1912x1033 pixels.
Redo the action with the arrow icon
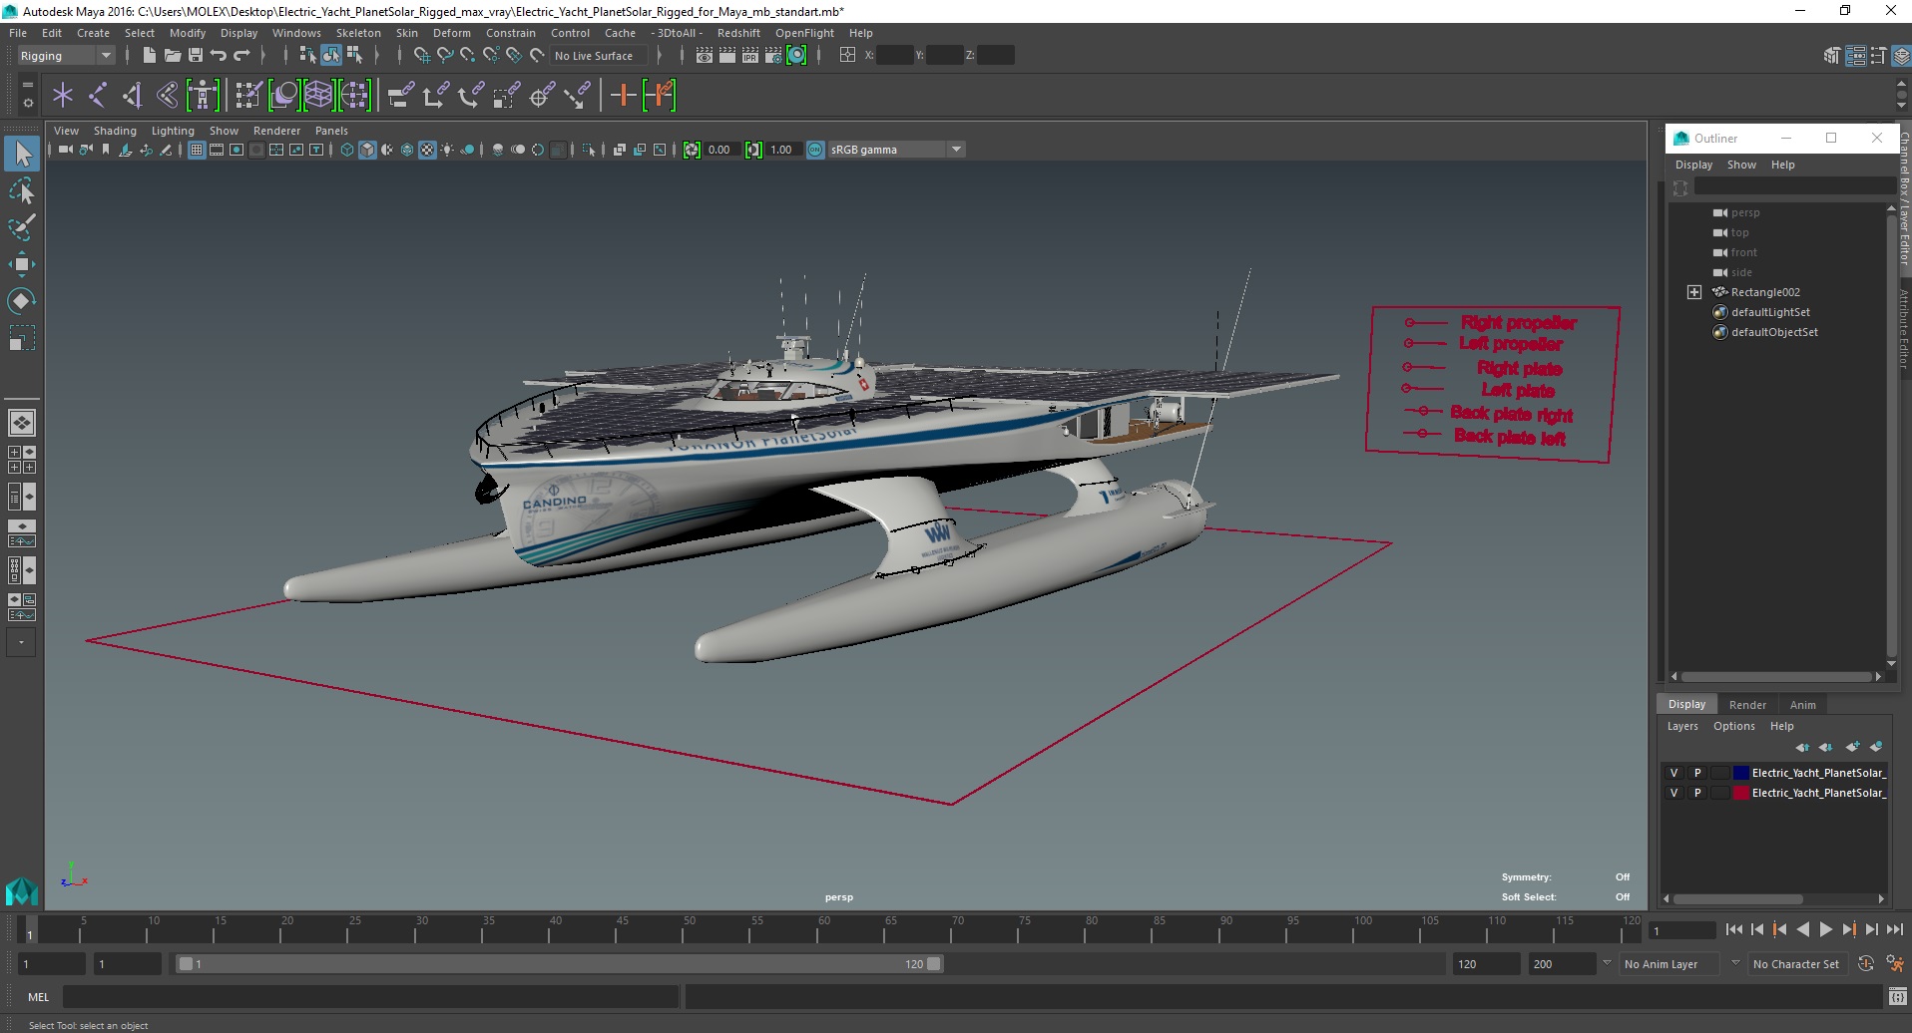click(241, 56)
